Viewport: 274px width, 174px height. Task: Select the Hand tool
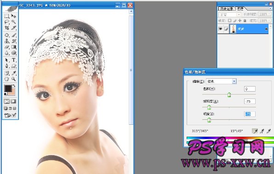[6, 79]
